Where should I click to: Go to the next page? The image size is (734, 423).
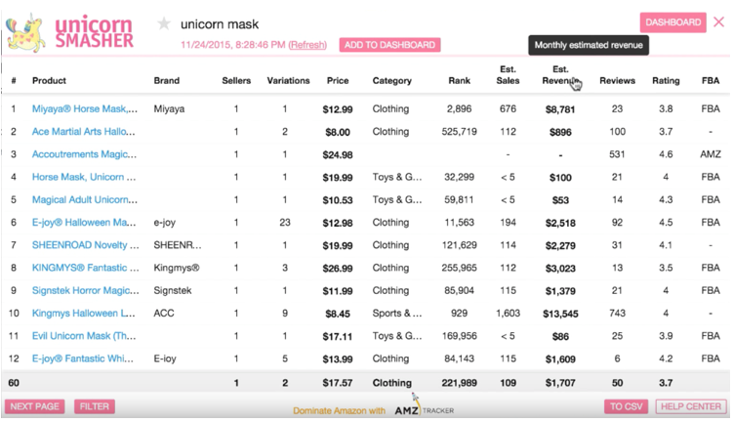[34, 406]
